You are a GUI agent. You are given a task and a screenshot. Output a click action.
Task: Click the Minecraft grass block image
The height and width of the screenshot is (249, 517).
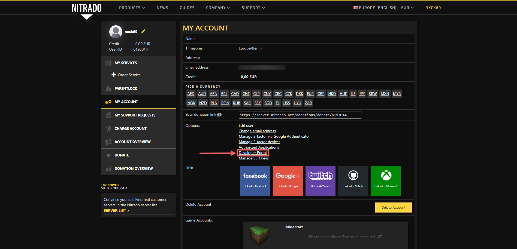coord(259,235)
